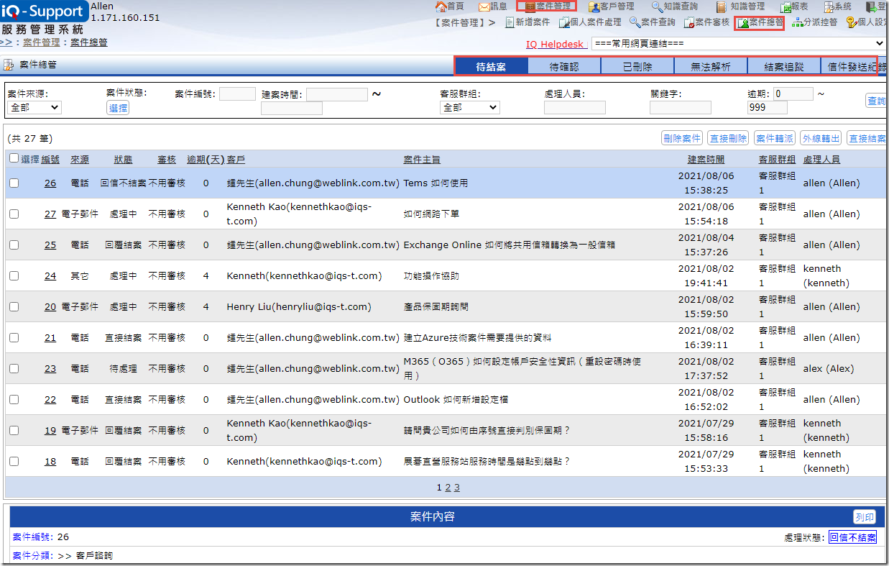The image size is (889, 566).
Task: Click the 新增案件 new case icon
Action: (x=510, y=22)
